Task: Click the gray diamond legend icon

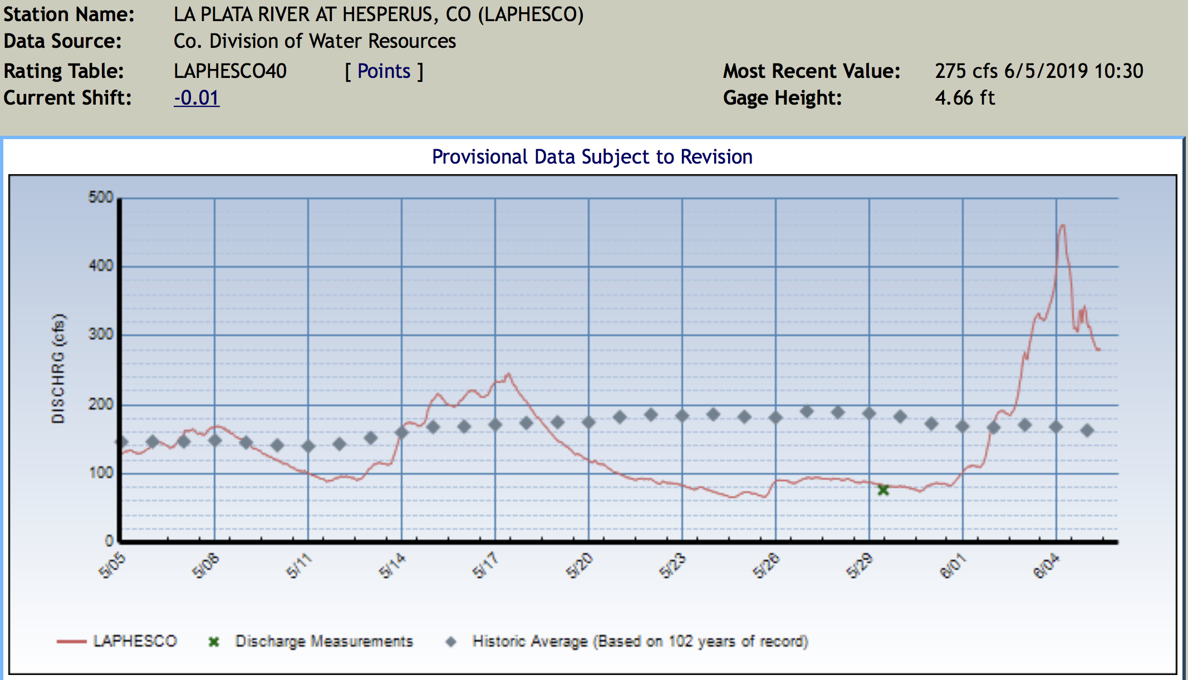Action: [451, 642]
